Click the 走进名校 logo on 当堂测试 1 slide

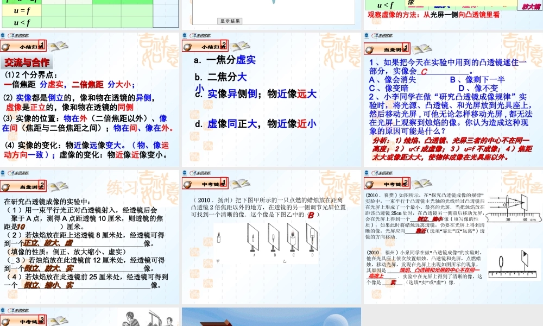(x=382, y=35)
